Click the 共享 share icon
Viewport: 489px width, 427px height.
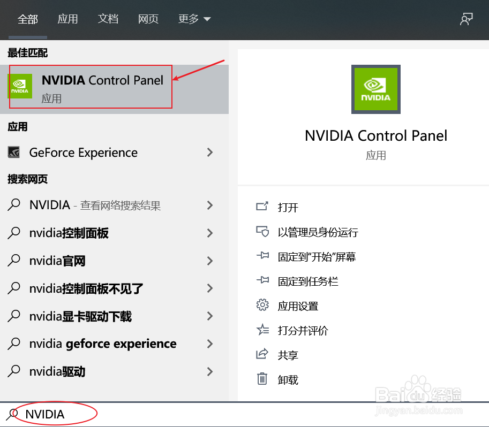tap(262, 354)
